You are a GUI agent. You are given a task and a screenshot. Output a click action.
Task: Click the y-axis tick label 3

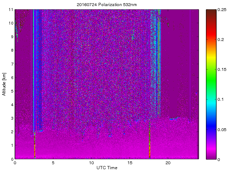click(12, 118)
